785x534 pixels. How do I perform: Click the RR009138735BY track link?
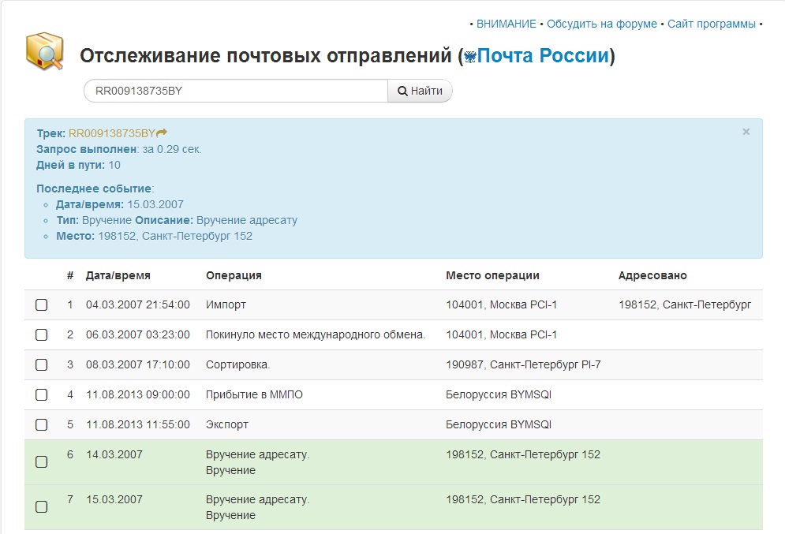pos(112,133)
